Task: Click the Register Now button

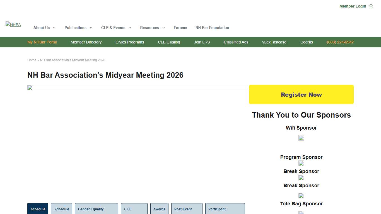Action: pyautogui.click(x=301, y=94)
